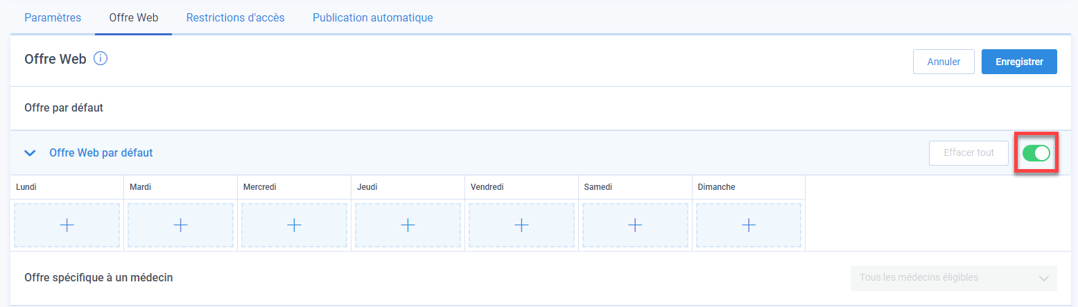This screenshot has height=307, width=1078.
Task: Open the Restrictions d'accès tab
Action: point(236,17)
